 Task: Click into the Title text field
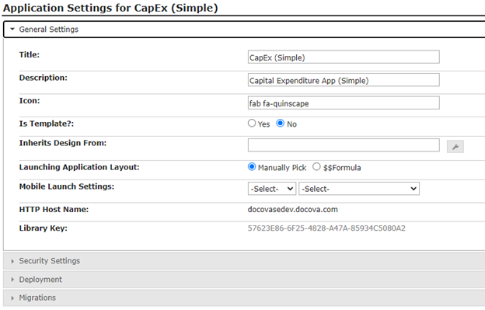click(344, 57)
